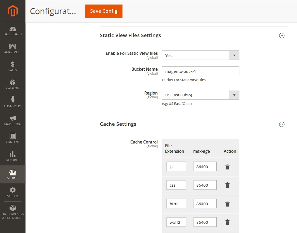The image size is (297, 233).
Task: Open the Sales sidebar menu
Action: (13, 67)
